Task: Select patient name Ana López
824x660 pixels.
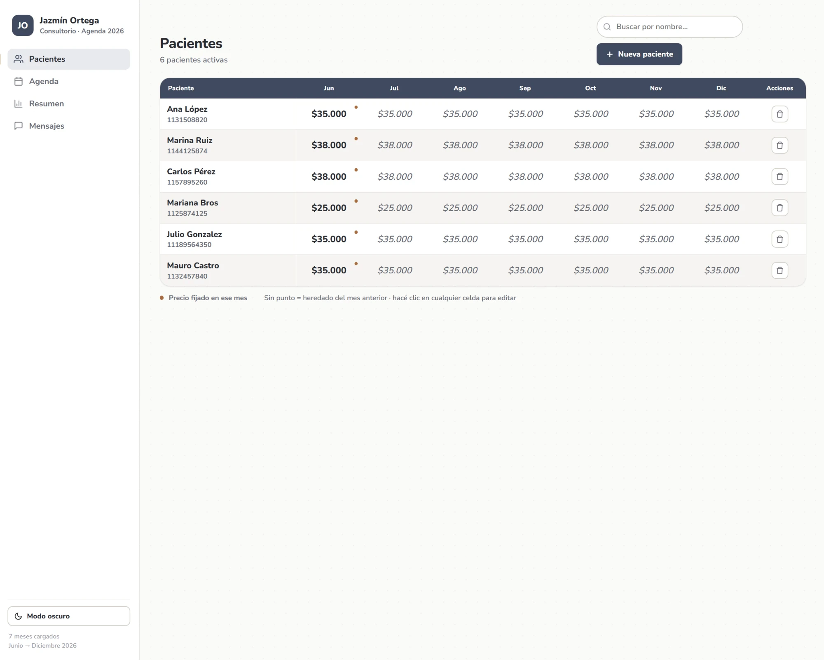Action: pos(187,109)
